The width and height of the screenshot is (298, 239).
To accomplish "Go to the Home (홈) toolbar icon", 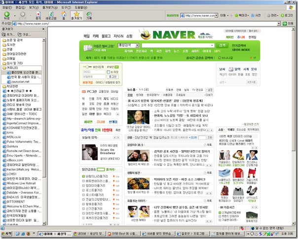I will 64,14.
